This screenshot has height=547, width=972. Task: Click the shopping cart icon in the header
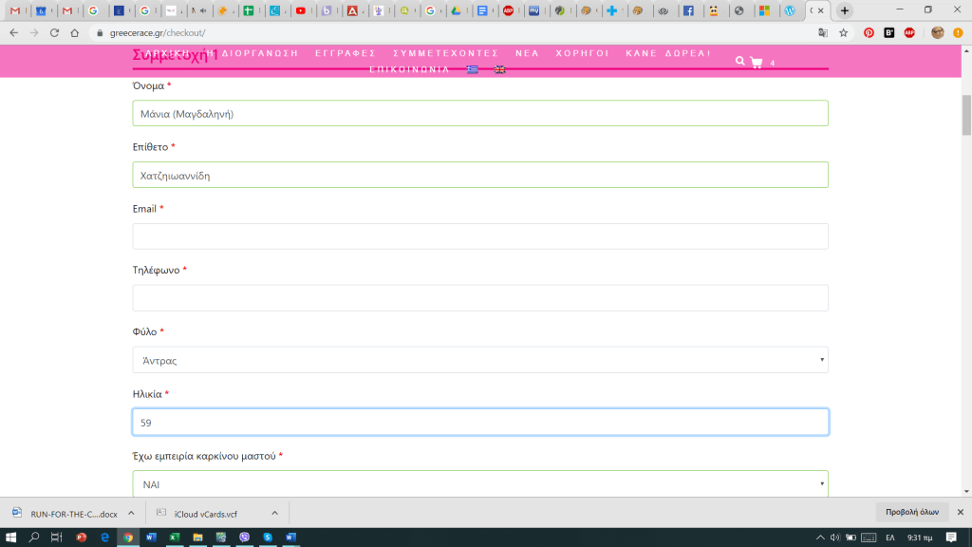coord(757,63)
